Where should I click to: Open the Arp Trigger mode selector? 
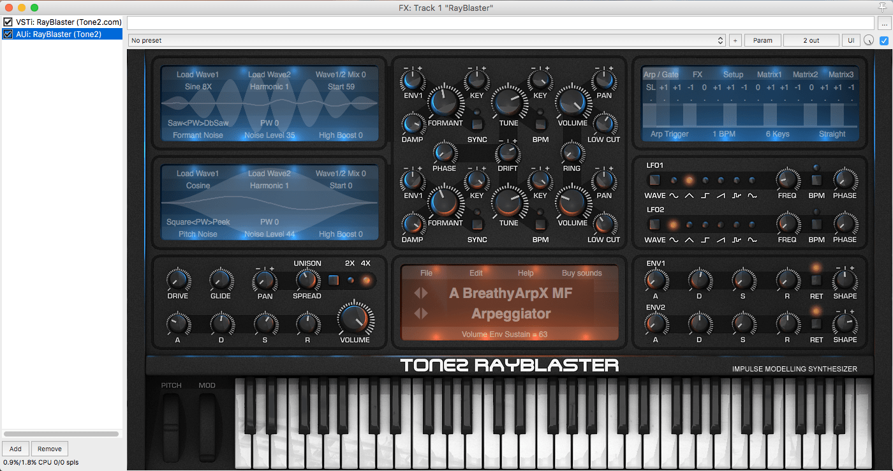[x=669, y=134]
